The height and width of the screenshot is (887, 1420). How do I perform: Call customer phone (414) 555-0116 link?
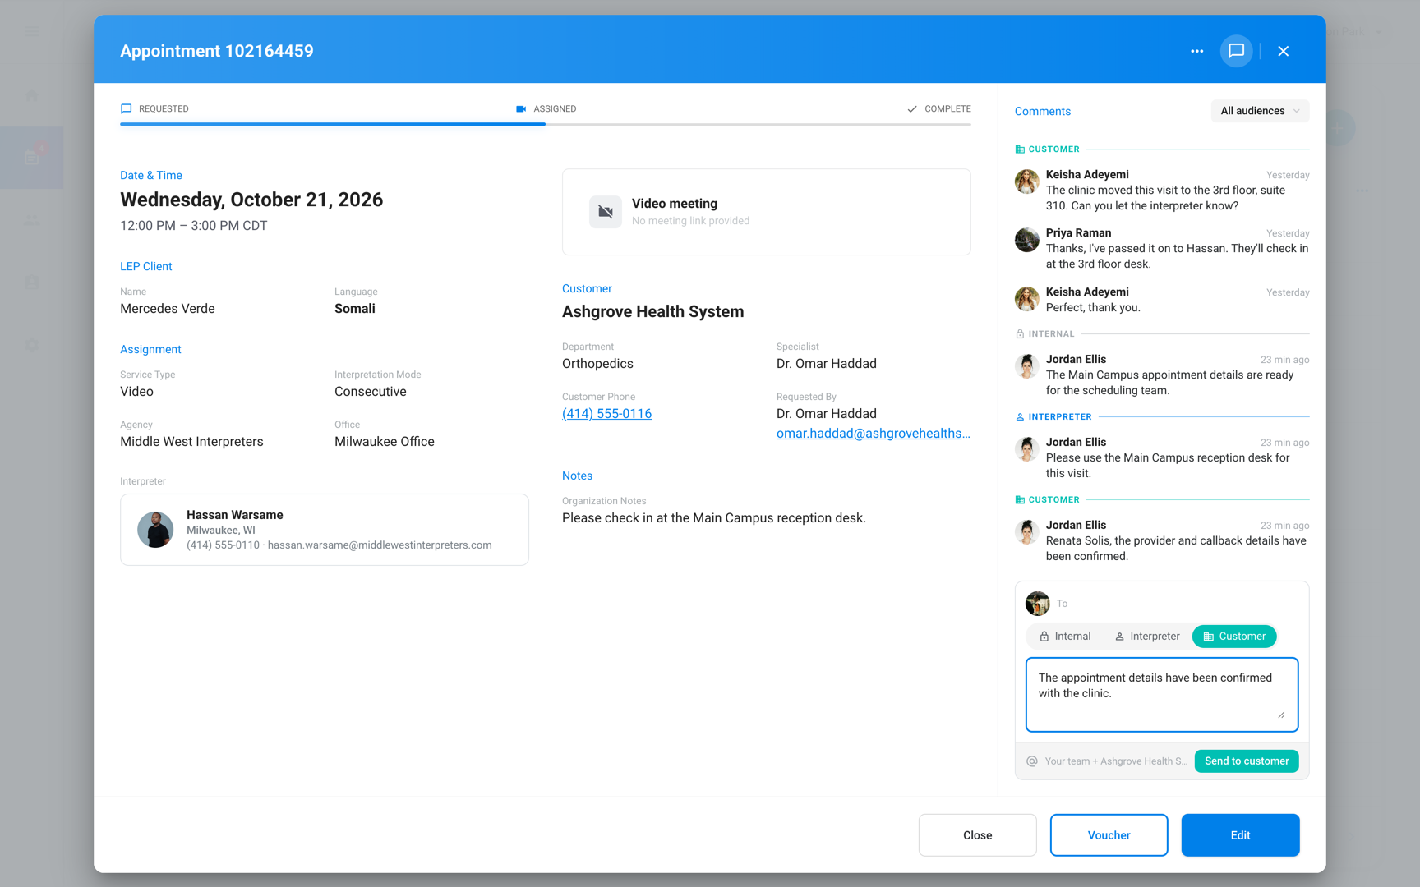tap(606, 414)
